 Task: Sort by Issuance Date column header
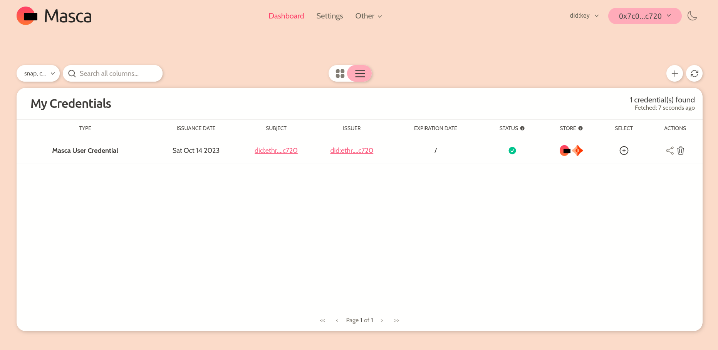[196, 128]
